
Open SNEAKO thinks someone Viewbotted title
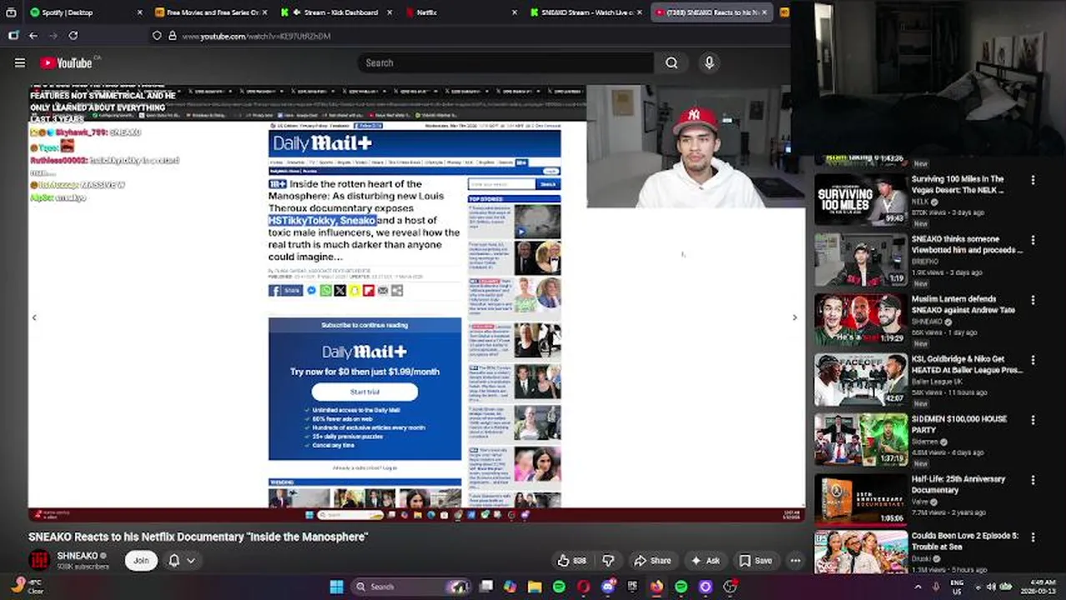pyautogui.click(x=967, y=244)
